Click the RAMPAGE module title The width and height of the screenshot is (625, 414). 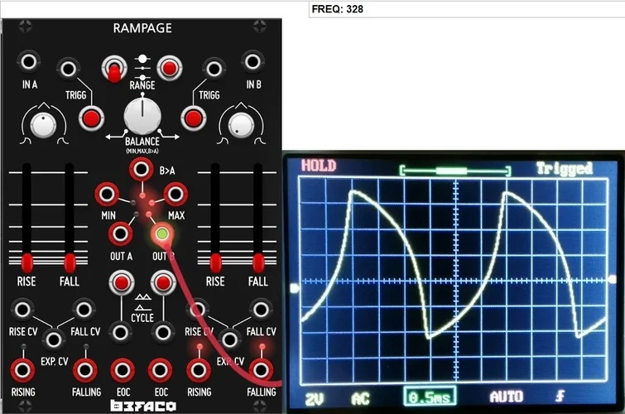coord(142,28)
